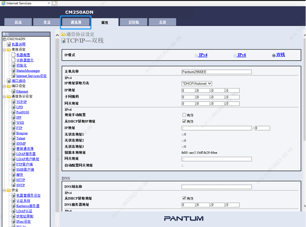Open the FTP客户端 link

(25, 164)
